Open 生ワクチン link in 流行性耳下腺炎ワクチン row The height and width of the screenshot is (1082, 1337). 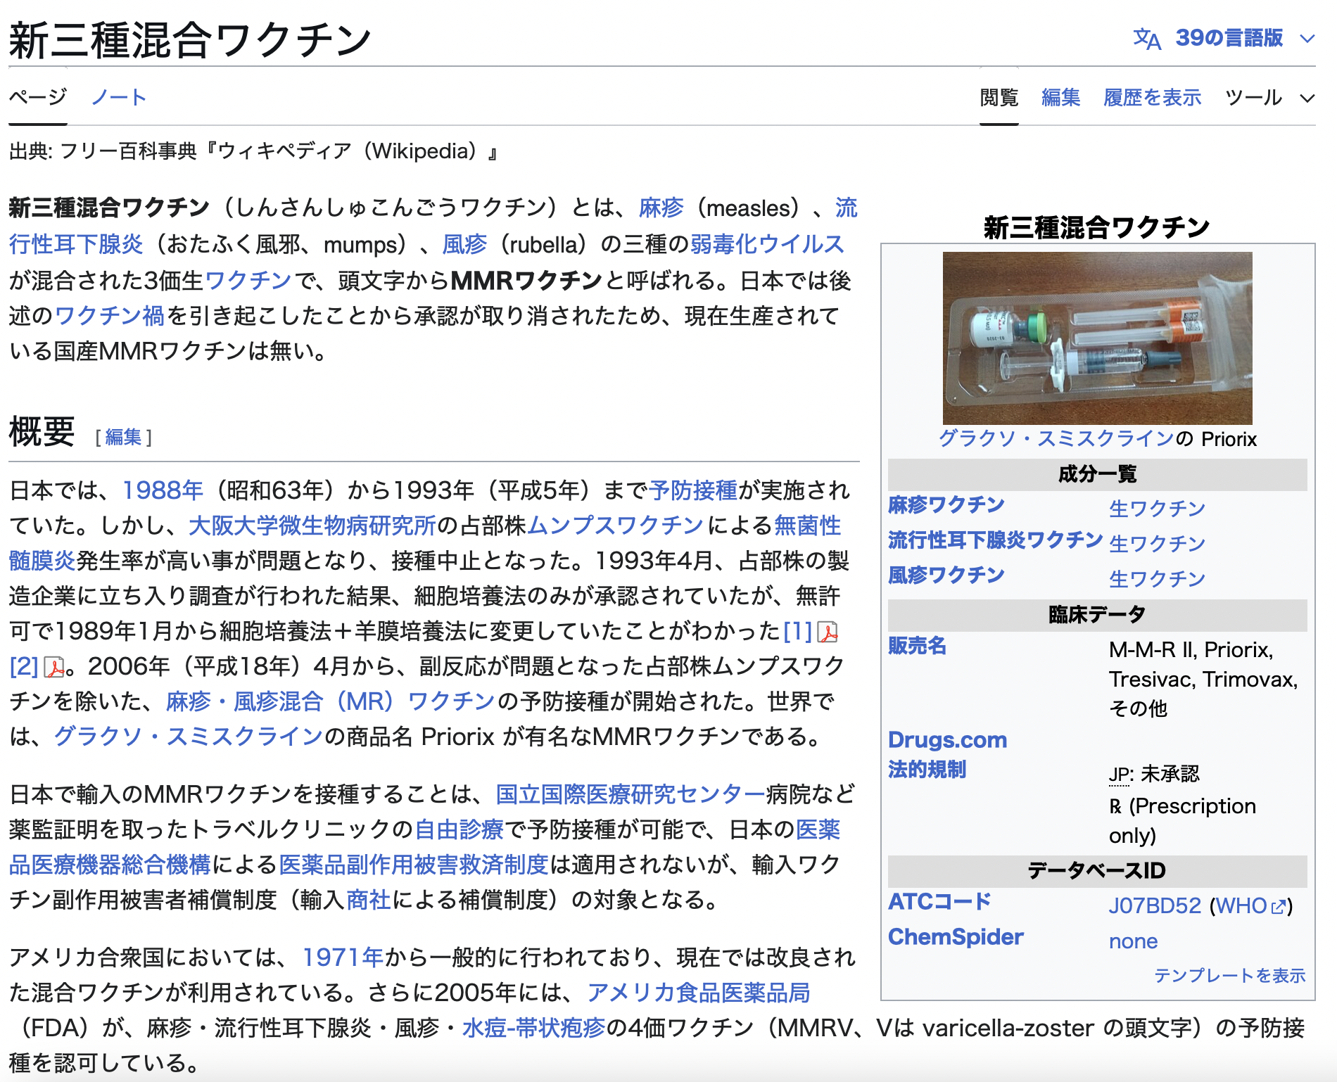click(1157, 544)
